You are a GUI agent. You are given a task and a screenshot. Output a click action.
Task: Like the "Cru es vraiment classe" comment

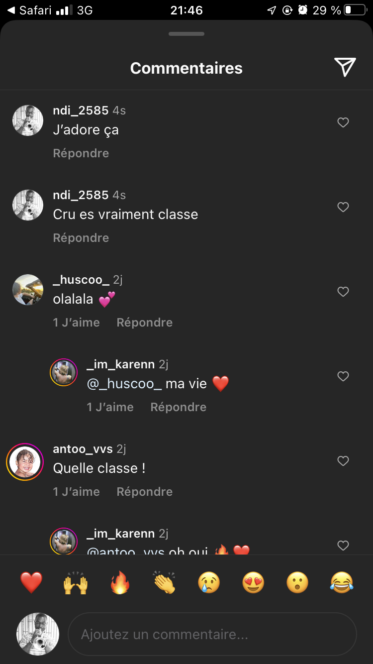point(343,207)
